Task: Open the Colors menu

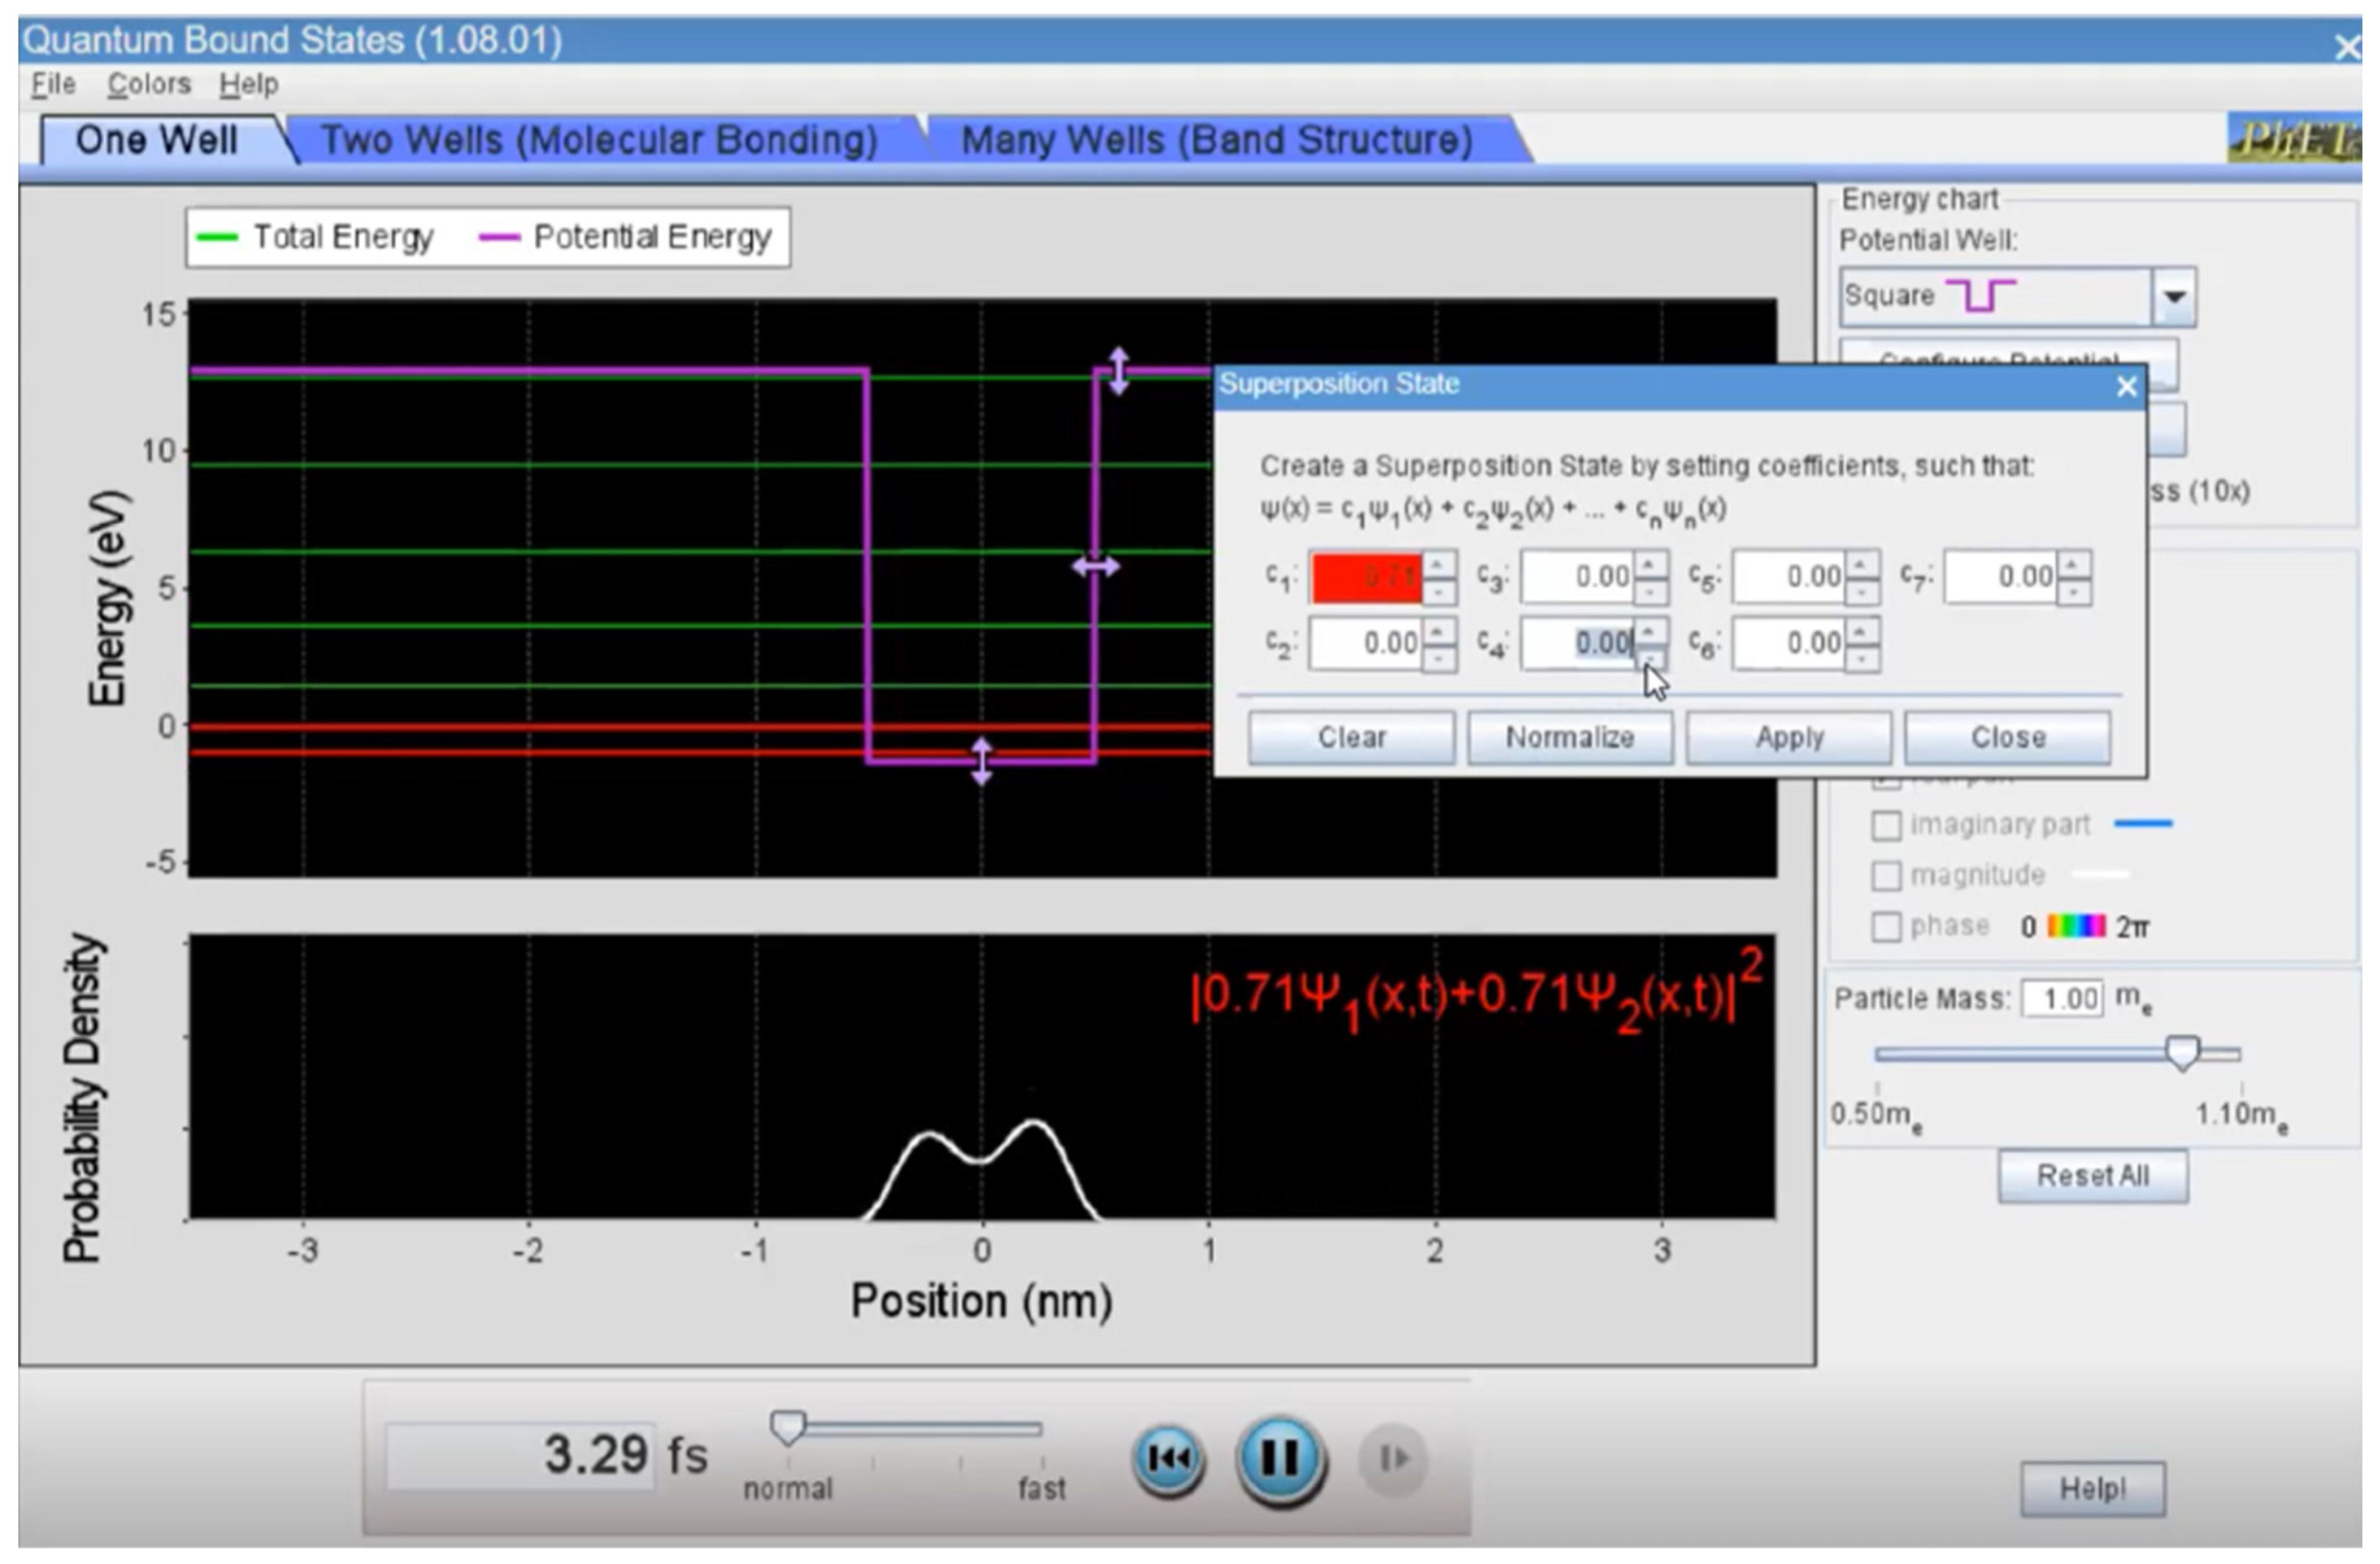Action: pos(149,85)
